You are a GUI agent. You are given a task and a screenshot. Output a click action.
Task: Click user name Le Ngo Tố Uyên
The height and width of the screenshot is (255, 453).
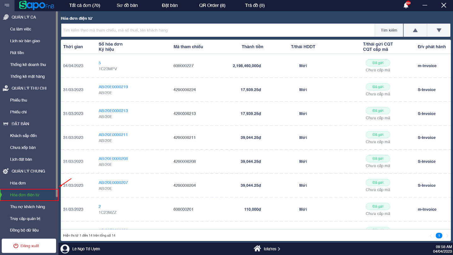(x=86, y=249)
